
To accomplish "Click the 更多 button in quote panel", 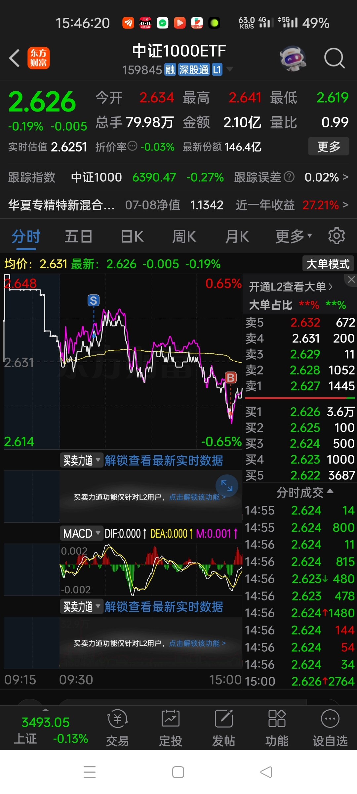I will (329, 146).
